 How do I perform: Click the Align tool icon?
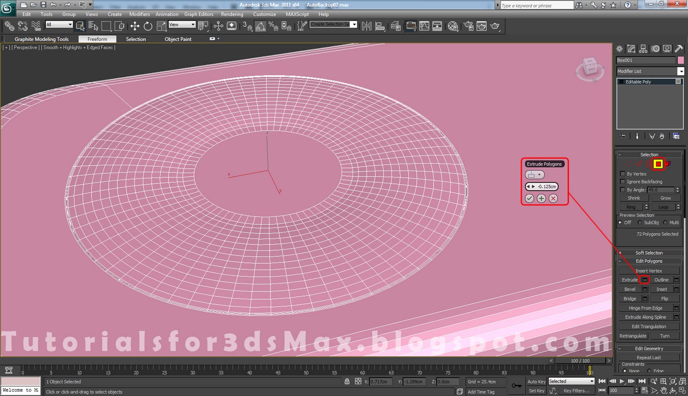(x=380, y=26)
